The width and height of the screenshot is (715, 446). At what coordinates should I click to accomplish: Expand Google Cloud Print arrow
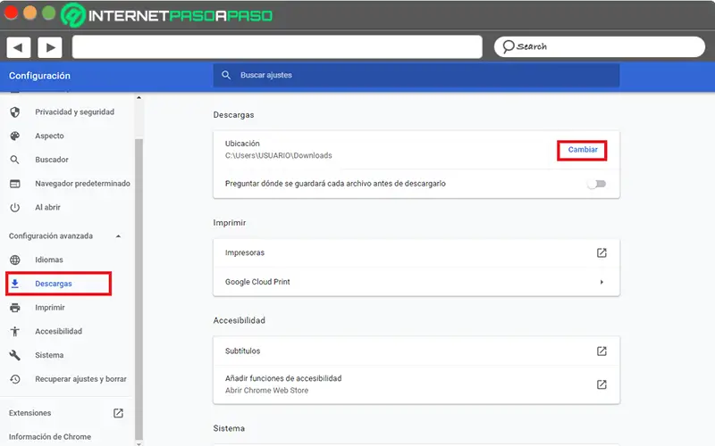tap(601, 282)
